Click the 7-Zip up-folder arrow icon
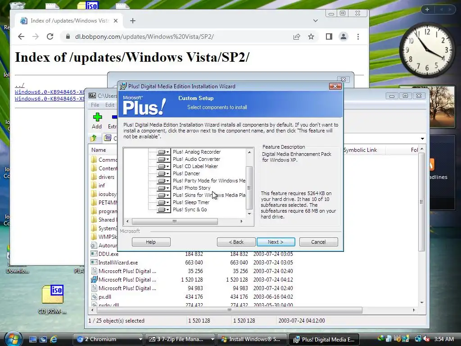The image size is (461, 346). (x=94, y=138)
